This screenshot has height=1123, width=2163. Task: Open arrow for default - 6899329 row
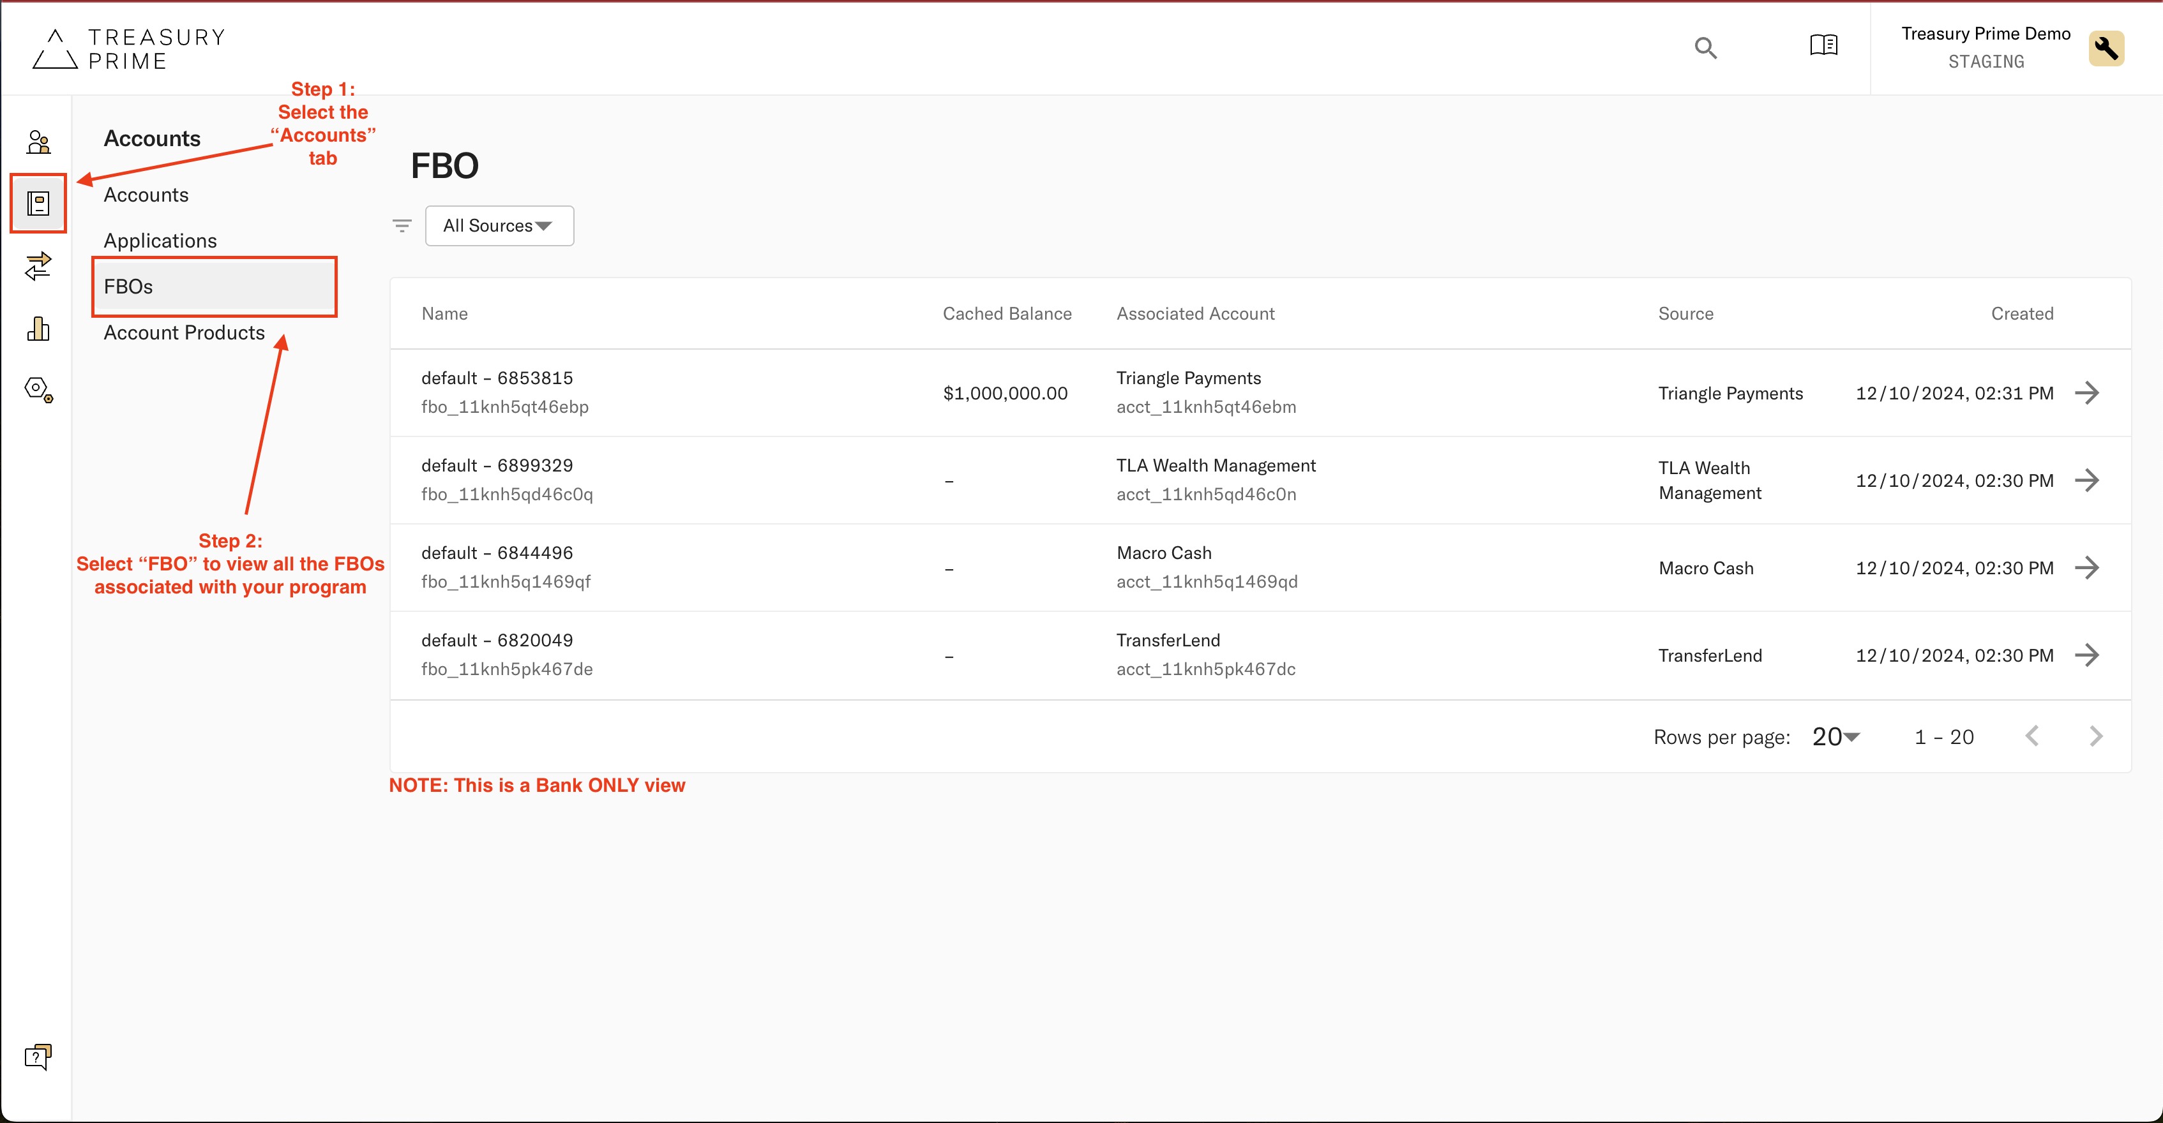pyautogui.click(x=2088, y=480)
